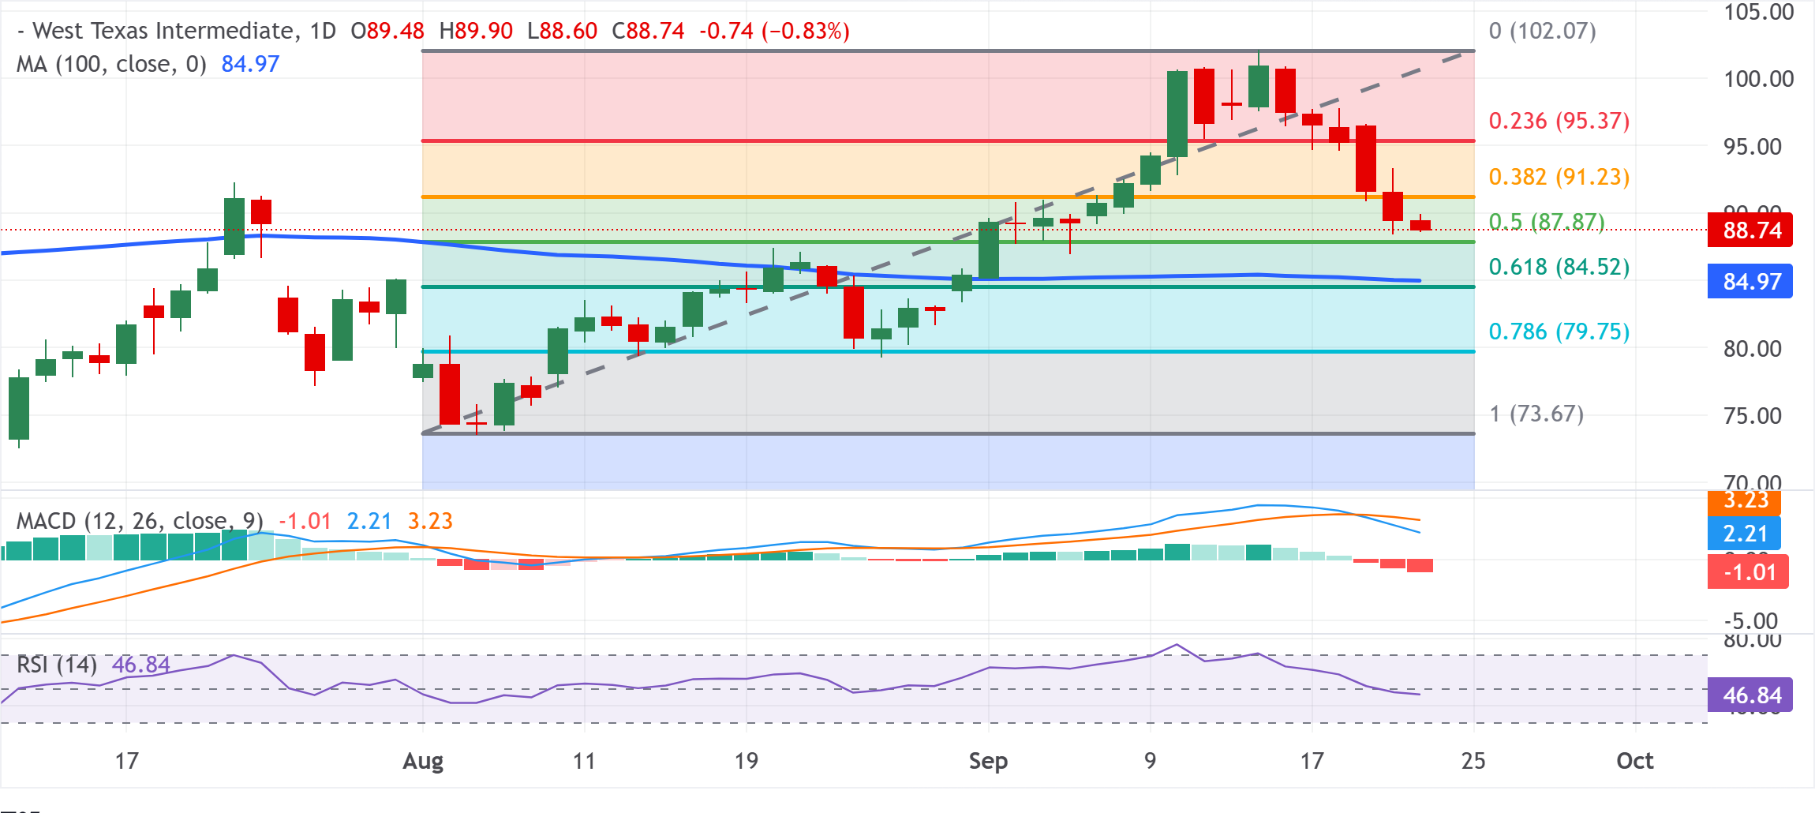Image resolution: width=1815 pixels, height=813 pixels.
Task: Select the Fibonacci 0 (102.07) level label
Action: pyautogui.click(x=1543, y=31)
